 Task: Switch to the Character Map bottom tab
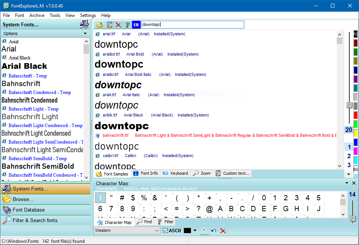coord(114,222)
